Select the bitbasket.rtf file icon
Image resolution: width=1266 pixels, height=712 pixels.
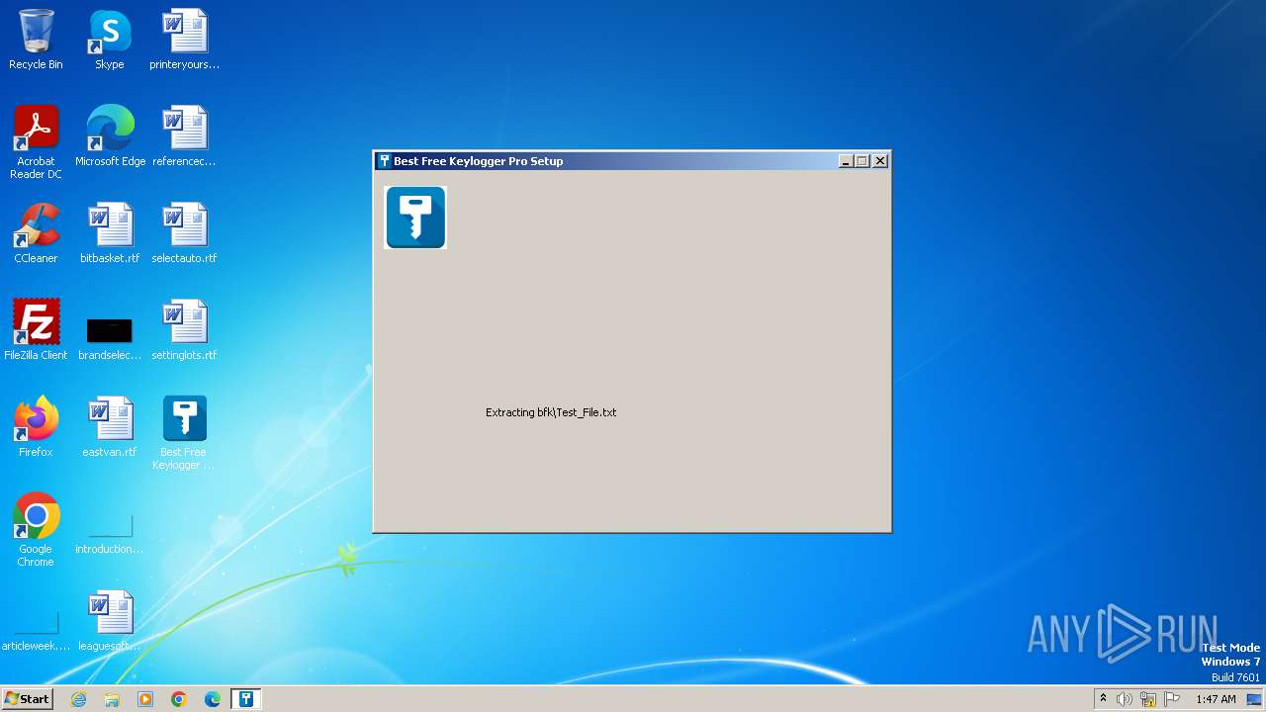click(x=110, y=233)
